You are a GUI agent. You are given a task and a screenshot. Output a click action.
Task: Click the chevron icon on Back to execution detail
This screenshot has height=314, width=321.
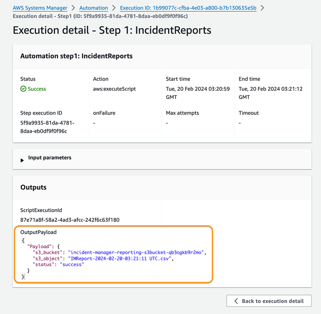(237, 301)
